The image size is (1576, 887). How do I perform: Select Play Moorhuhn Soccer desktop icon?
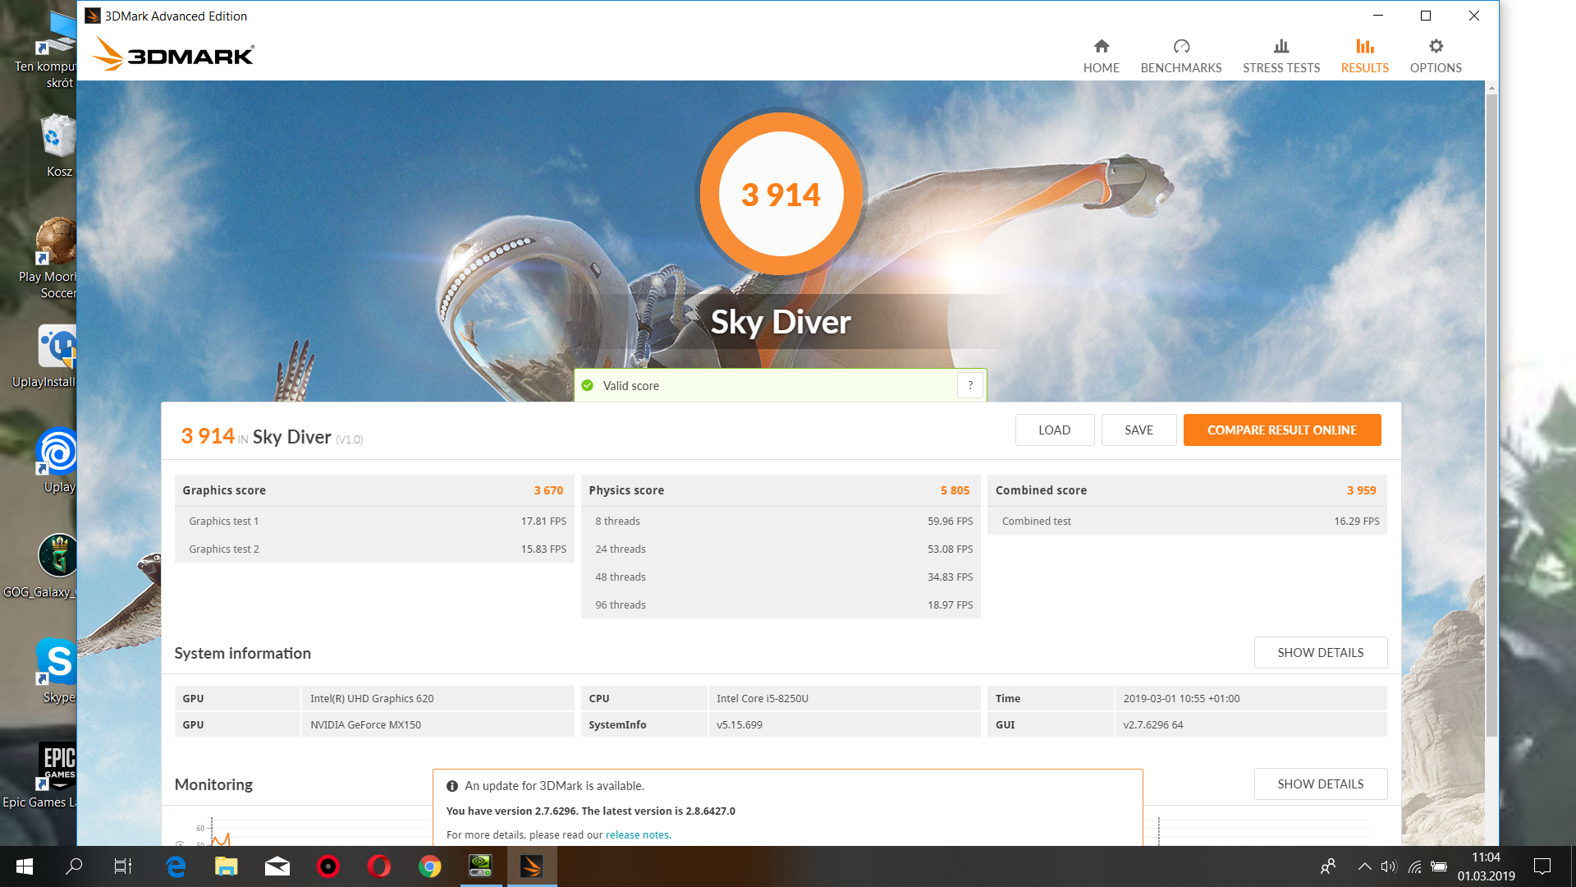point(48,258)
